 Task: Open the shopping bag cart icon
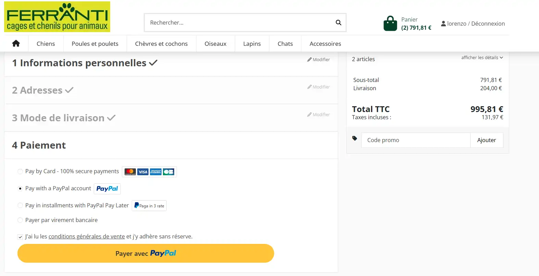pos(390,23)
